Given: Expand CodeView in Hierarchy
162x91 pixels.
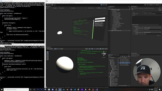Looking at the screenshot, I should 113,20.
